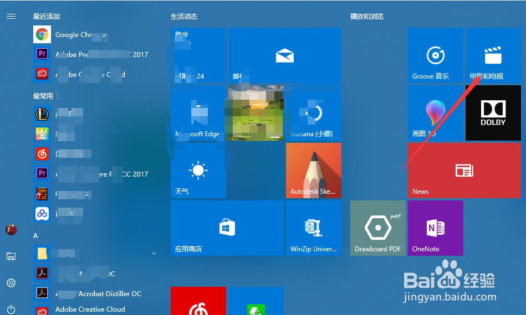Click the user account avatar

tap(11, 230)
